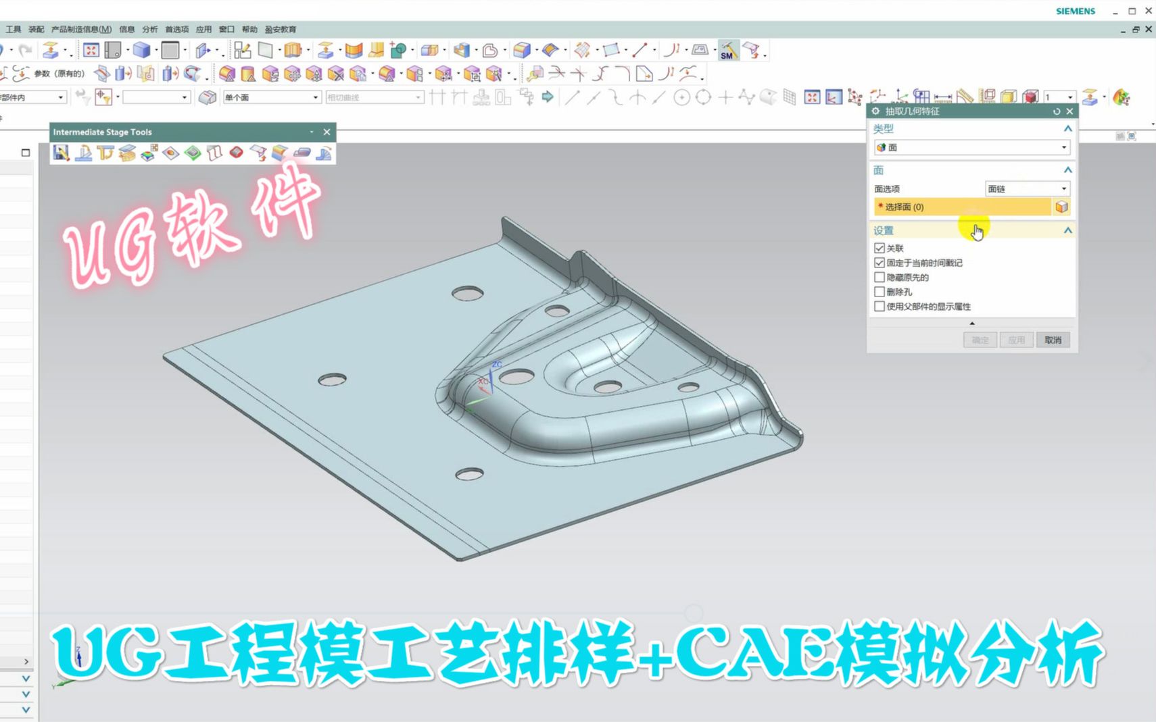The image size is (1156, 722).
Task: Collapse the 设置 section chevron
Action: pyautogui.click(x=1067, y=230)
